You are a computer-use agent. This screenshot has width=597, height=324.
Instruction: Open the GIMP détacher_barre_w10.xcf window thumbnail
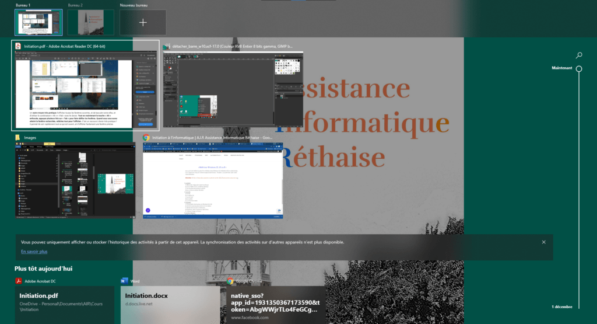point(233,89)
